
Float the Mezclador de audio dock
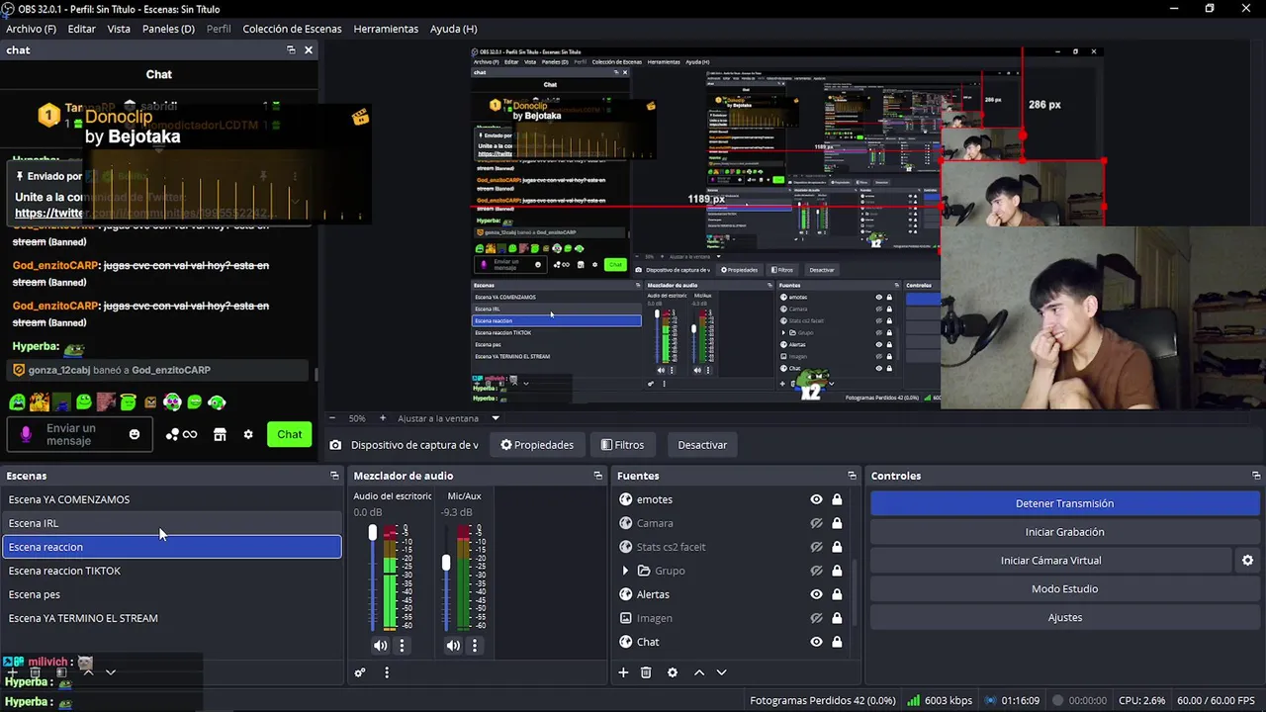[x=597, y=476]
